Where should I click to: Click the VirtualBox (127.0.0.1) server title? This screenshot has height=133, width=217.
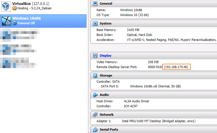pyautogui.click(x=31, y=4)
